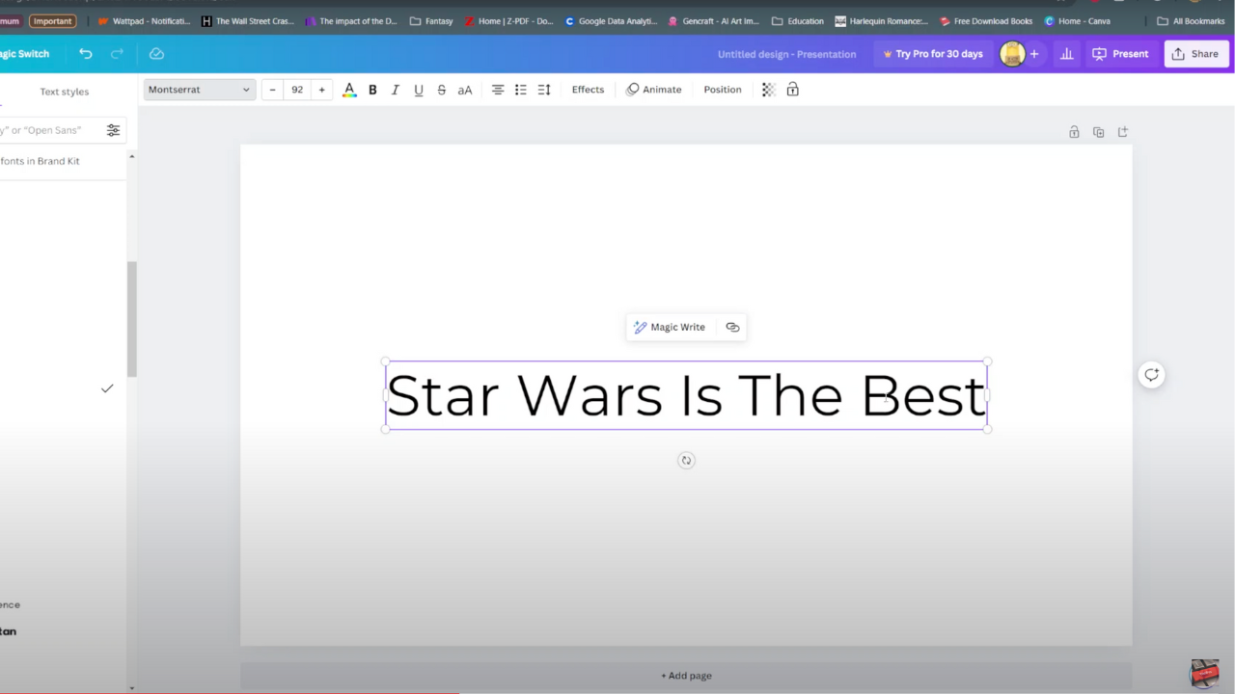Click the Star Wars Is The Best text

(x=686, y=395)
